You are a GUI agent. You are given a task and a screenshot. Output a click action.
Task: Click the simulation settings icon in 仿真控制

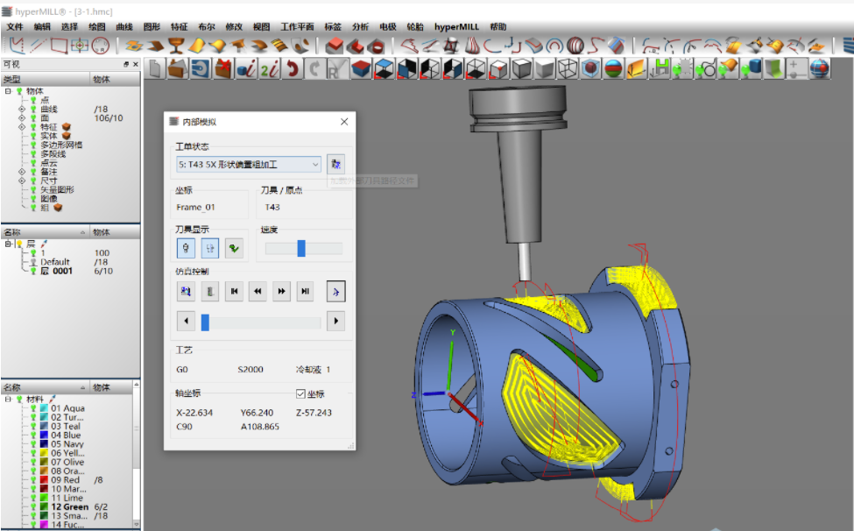(x=186, y=292)
